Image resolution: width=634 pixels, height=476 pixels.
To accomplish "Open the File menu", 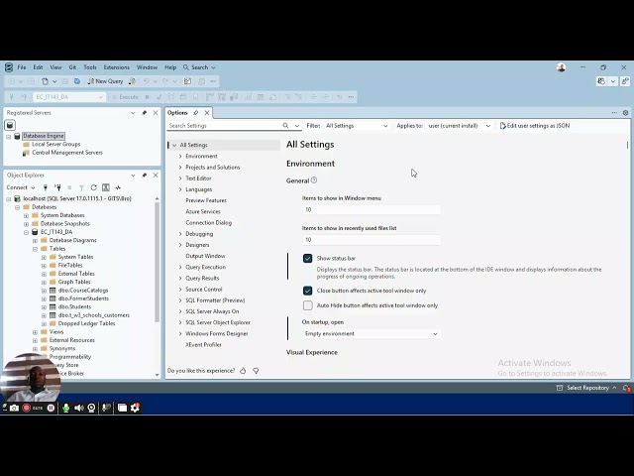I will [x=22, y=67].
